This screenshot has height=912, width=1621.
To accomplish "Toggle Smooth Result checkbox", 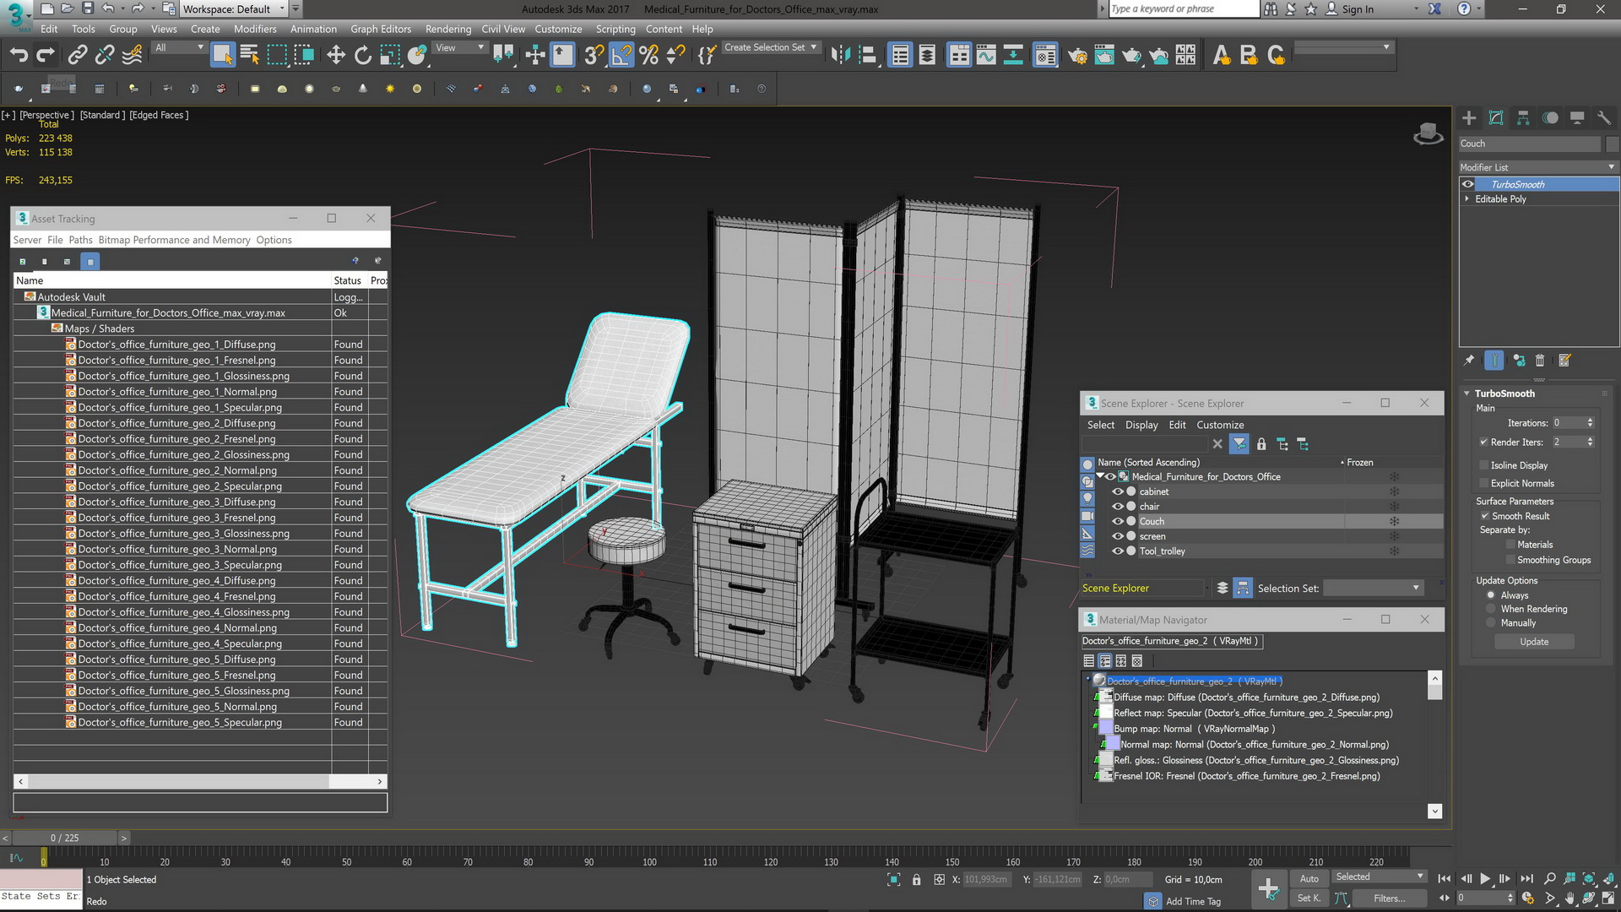I will [x=1484, y=516].
